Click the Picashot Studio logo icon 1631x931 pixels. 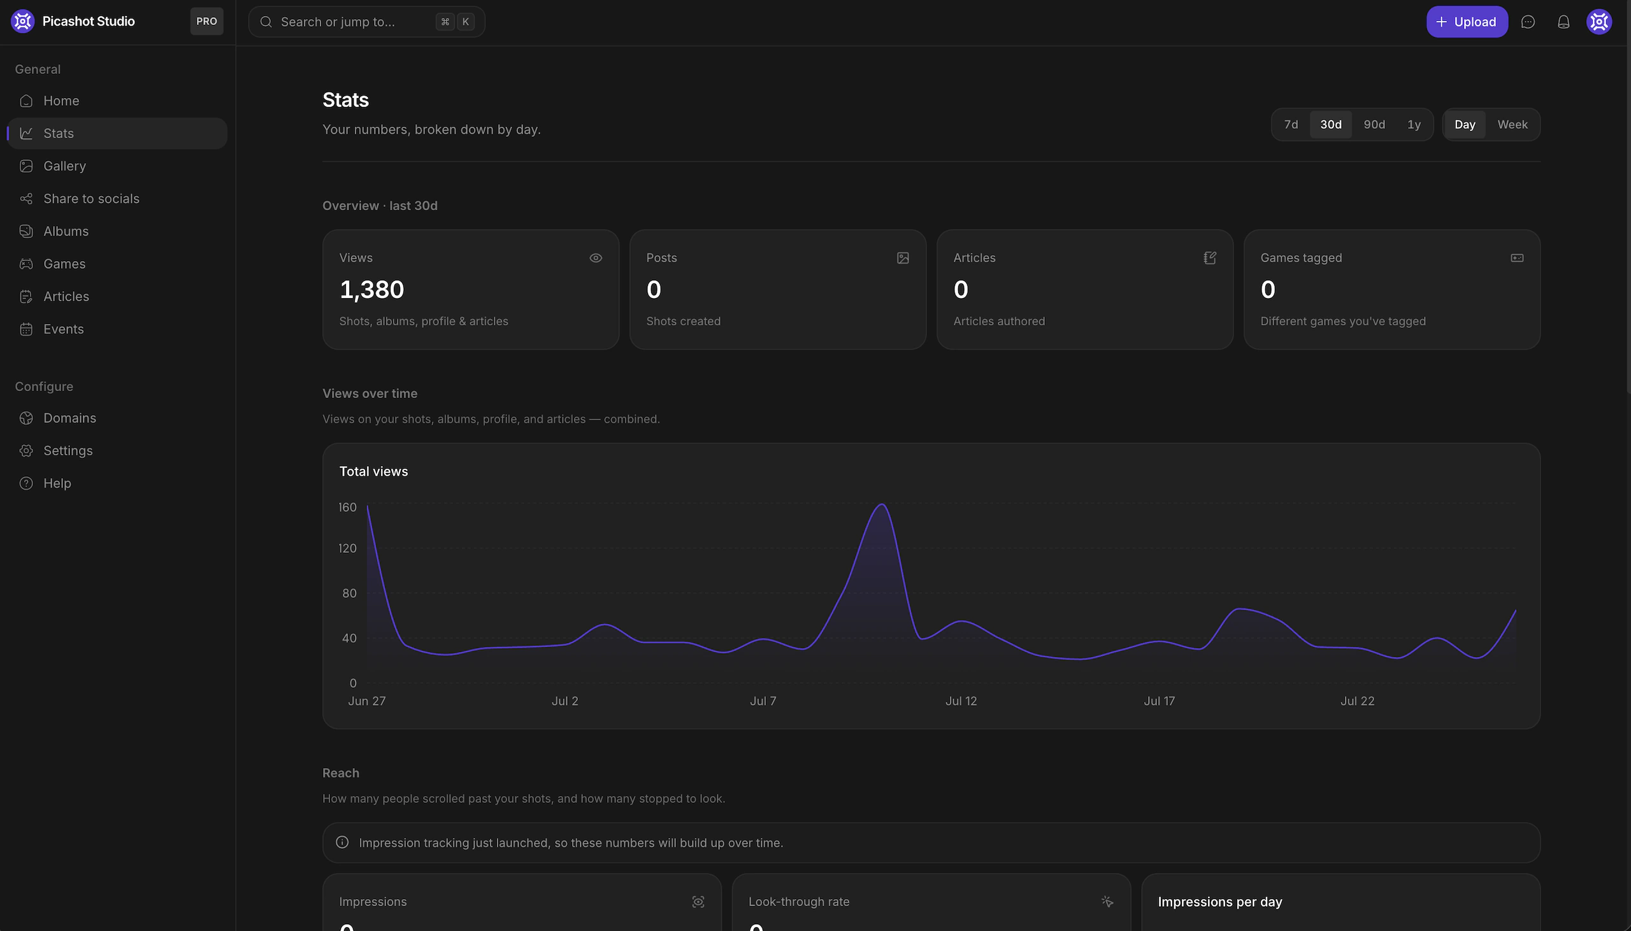[x=22, y=21]
